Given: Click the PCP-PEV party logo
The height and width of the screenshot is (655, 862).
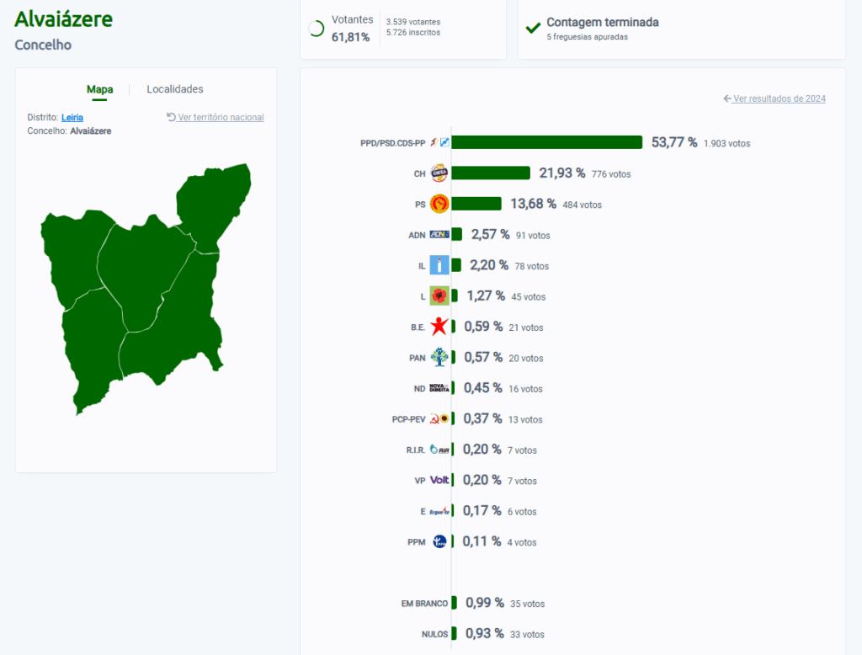Looking at the screenshot, I should tap(439, 418).
